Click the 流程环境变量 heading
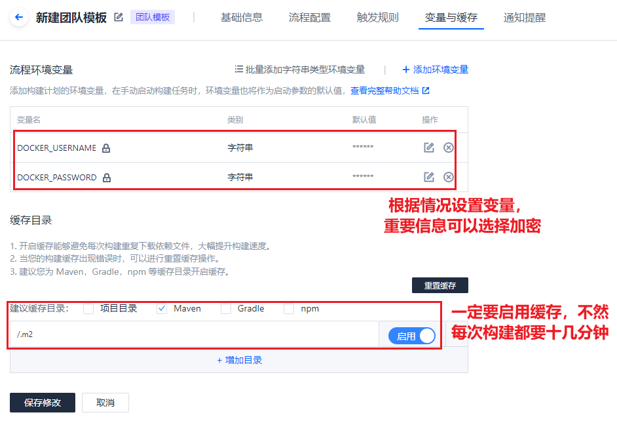Screen dimensions: 617x421 coord(41,70)
